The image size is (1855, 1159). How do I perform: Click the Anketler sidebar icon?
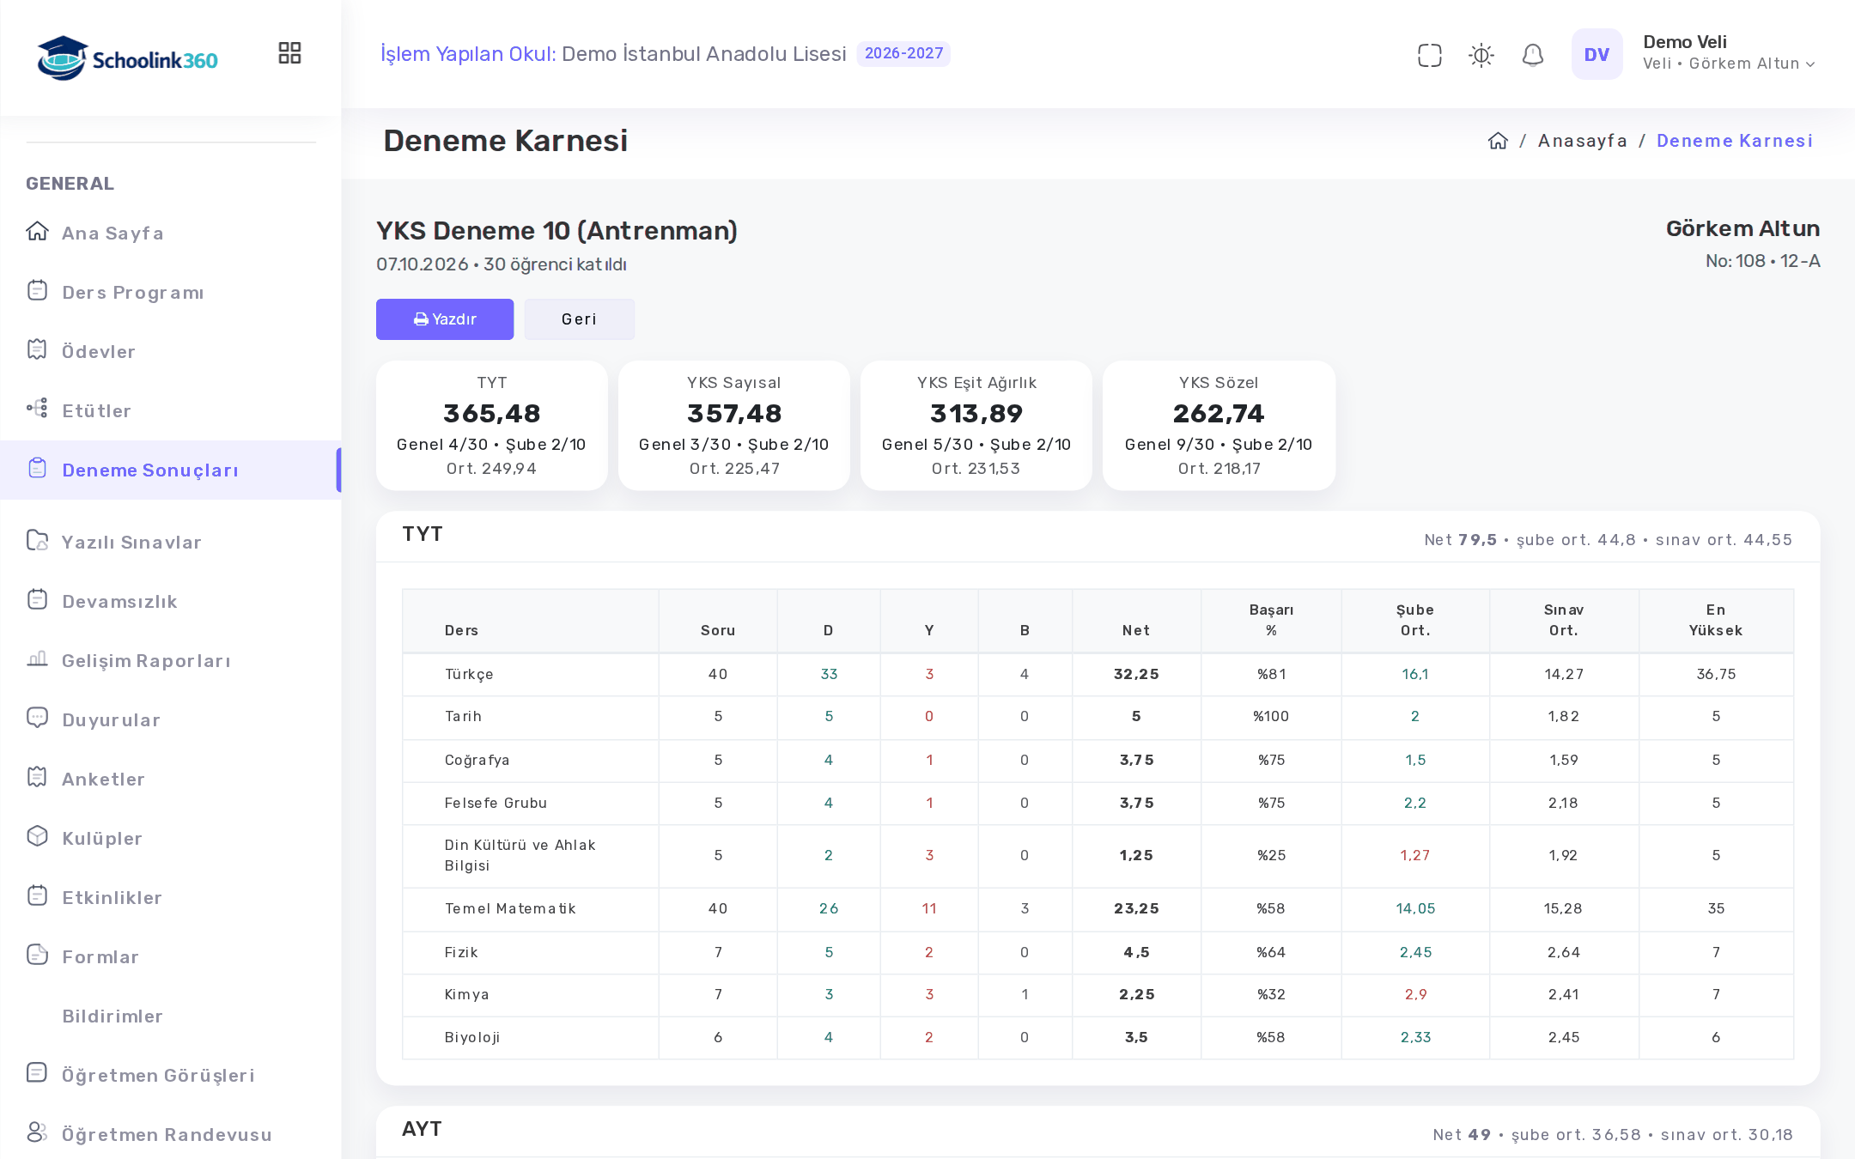pos(37,777)
